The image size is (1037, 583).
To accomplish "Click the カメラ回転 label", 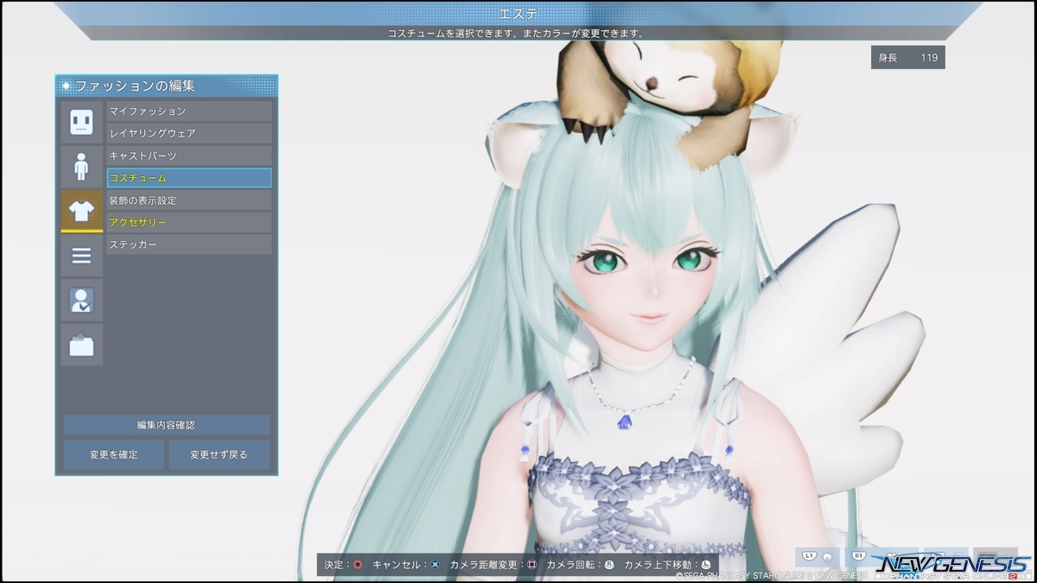I will tap(569, 565).
